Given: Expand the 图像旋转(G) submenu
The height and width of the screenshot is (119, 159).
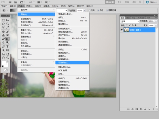Looking at the screenshot, I should (x=36, y=36).
